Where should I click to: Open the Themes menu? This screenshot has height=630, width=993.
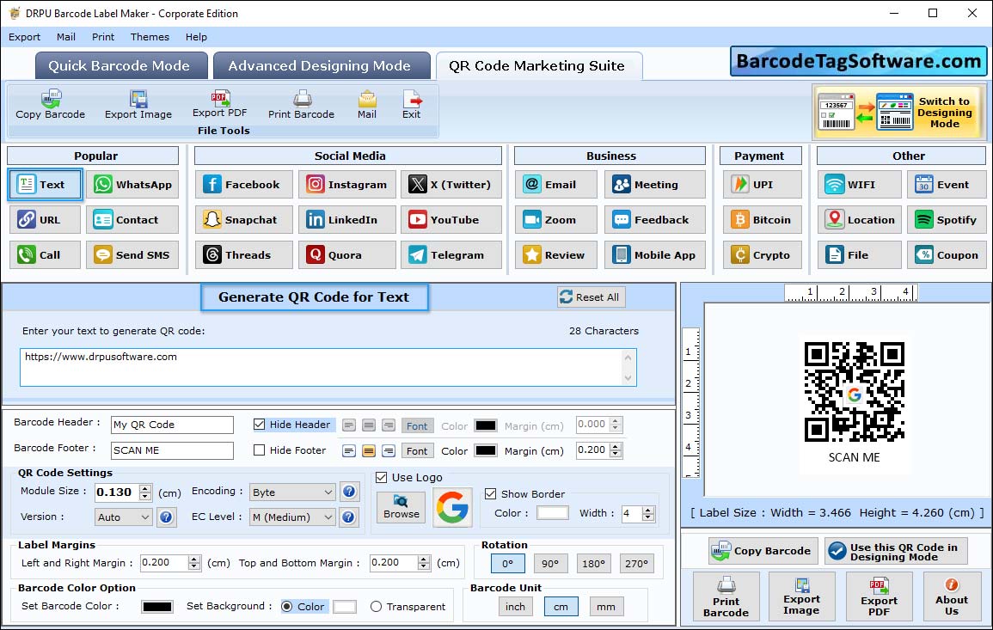click(x=150, y=37)
